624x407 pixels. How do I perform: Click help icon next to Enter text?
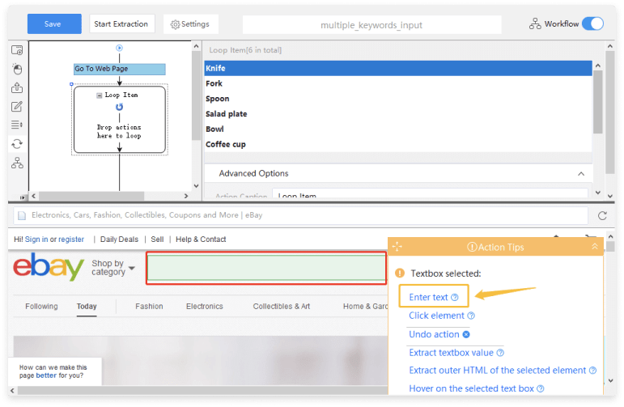click(x=455, y=298)
